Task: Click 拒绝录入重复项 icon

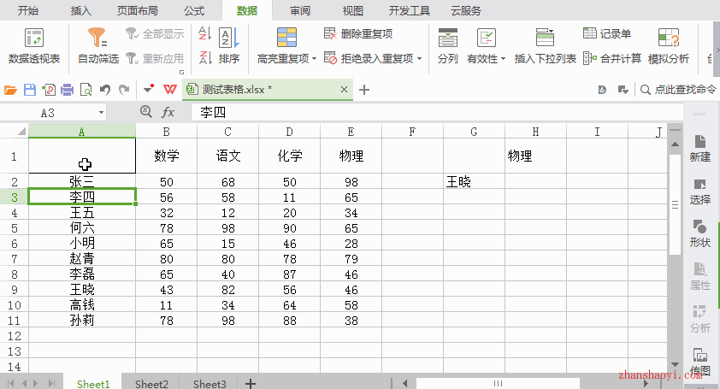Action: click(330, 58)
